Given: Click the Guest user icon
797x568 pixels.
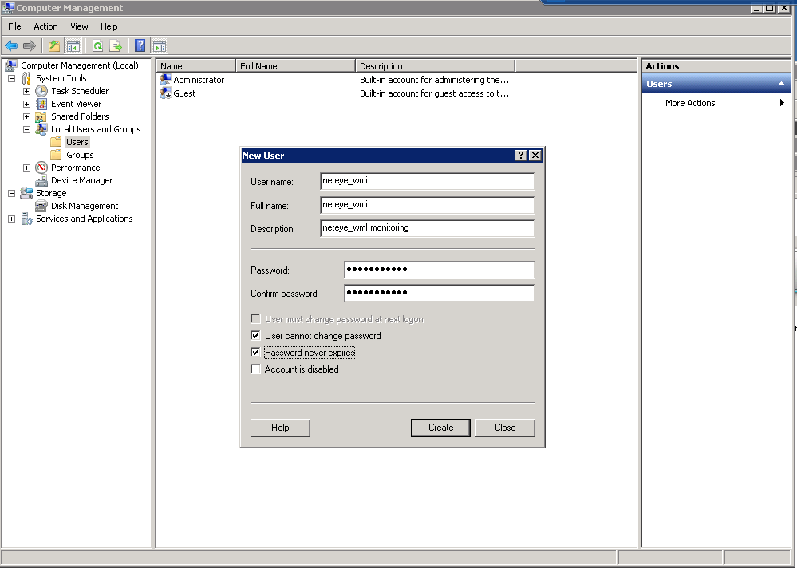Looking at the screenshot, I should 166,93.
